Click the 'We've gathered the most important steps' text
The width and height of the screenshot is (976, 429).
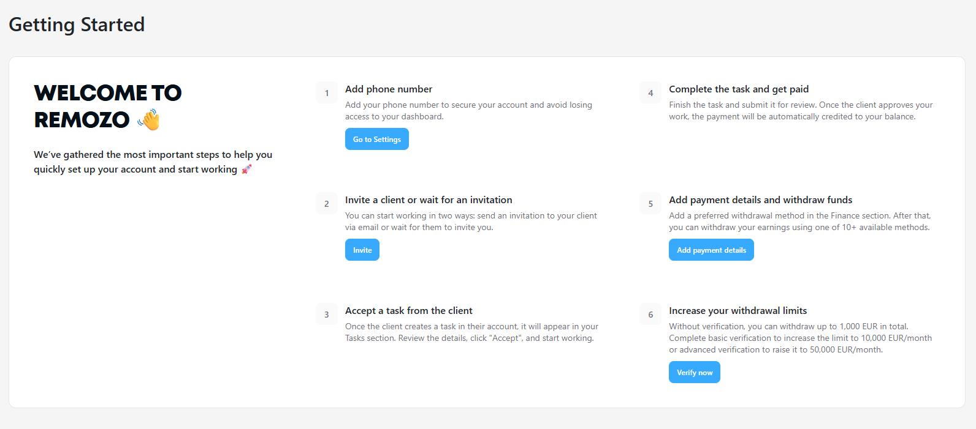(153, 162)
